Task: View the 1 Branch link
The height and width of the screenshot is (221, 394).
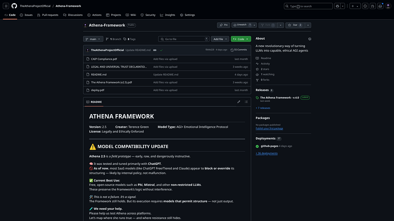Action: coord(113,39)
